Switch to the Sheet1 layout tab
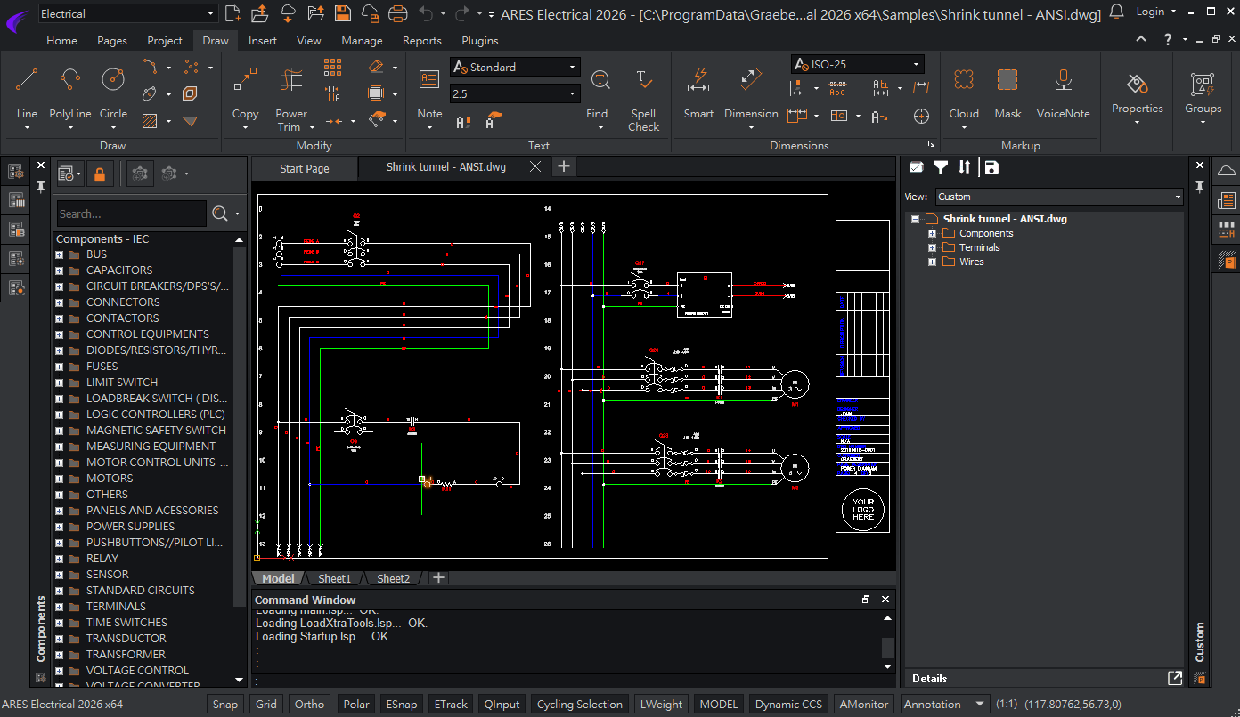 (x=334, y=578)
